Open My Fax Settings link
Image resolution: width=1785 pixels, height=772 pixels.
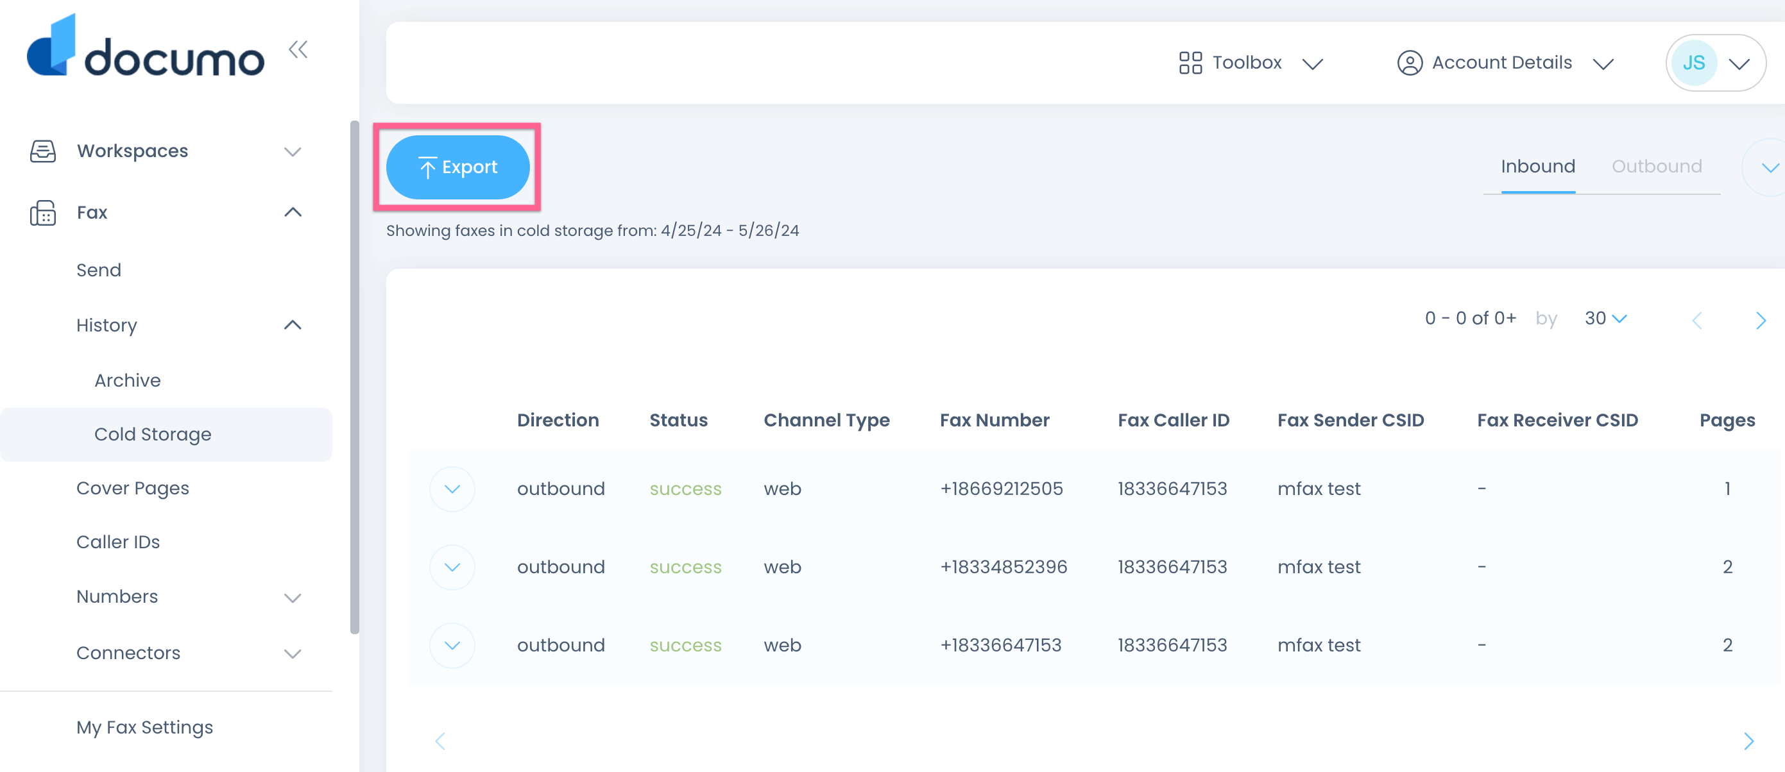click(145, 727)
